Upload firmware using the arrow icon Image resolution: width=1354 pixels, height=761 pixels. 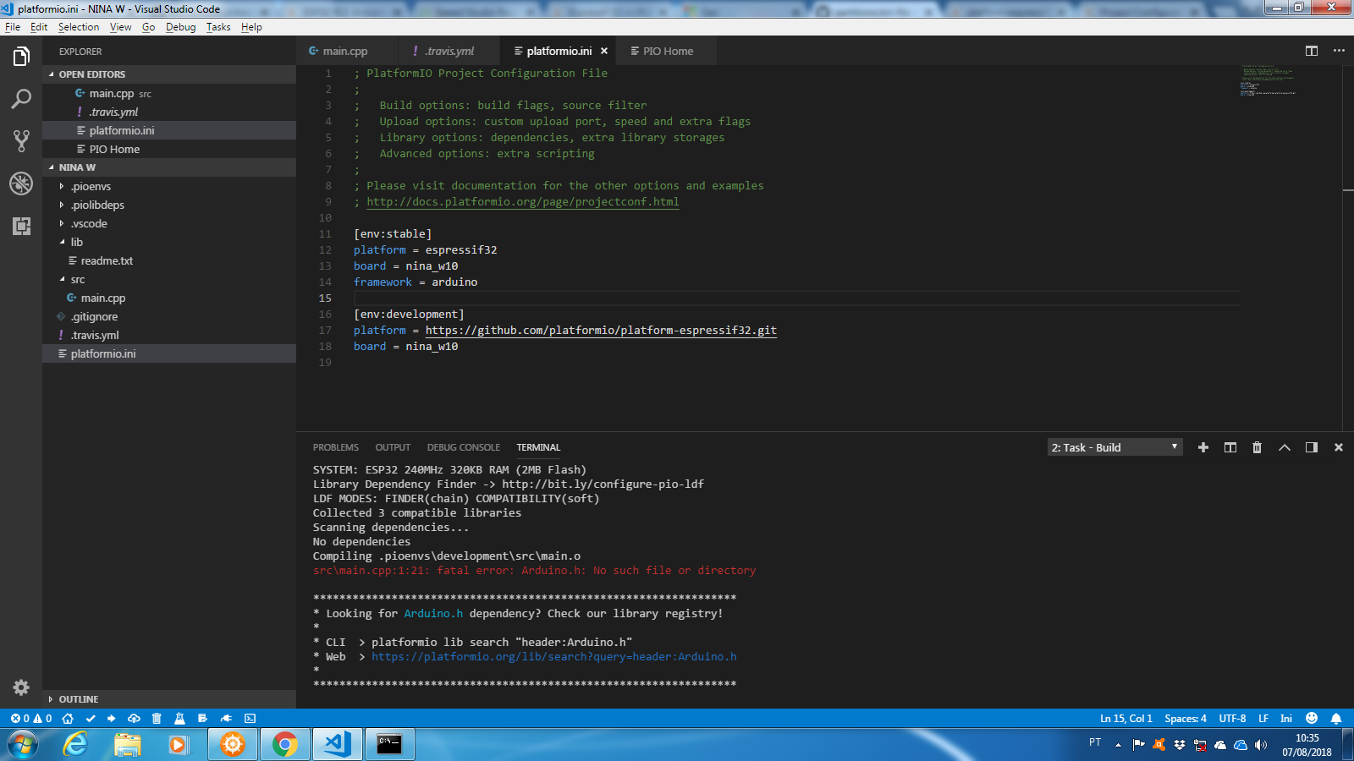112,719
